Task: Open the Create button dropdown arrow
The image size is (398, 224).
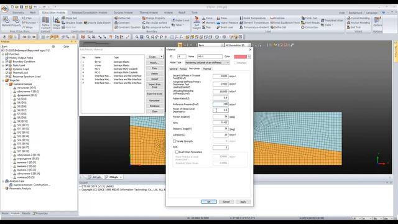Action: click(x=162, y=57)
